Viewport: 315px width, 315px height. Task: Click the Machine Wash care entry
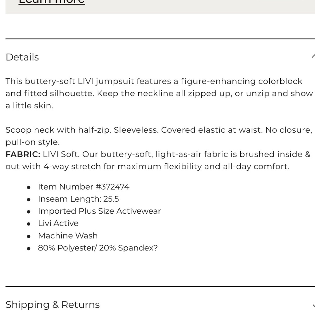[x=68, y=236]
